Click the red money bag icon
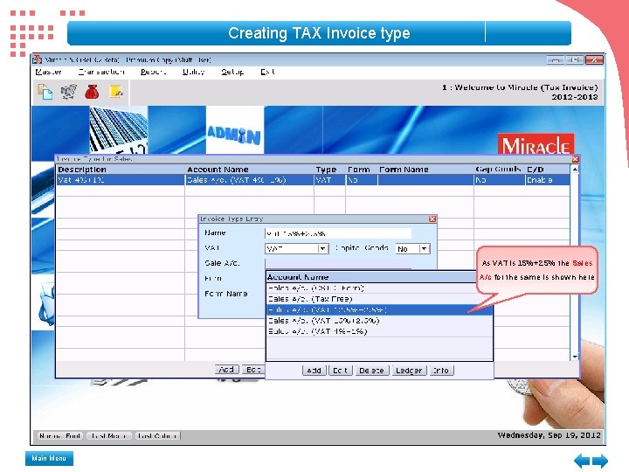Image resolution: width=629 pixels, height=472 pixels. [x=92, y=92]
